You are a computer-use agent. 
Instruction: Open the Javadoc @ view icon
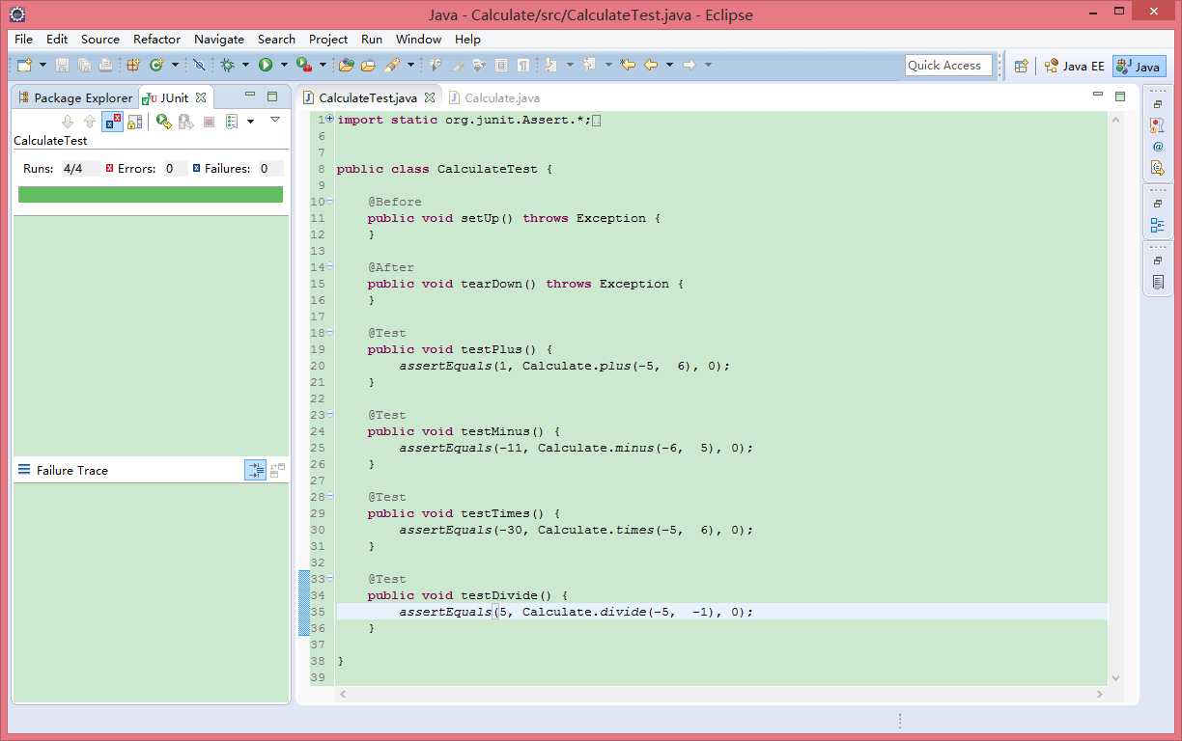click(1158, 147)
